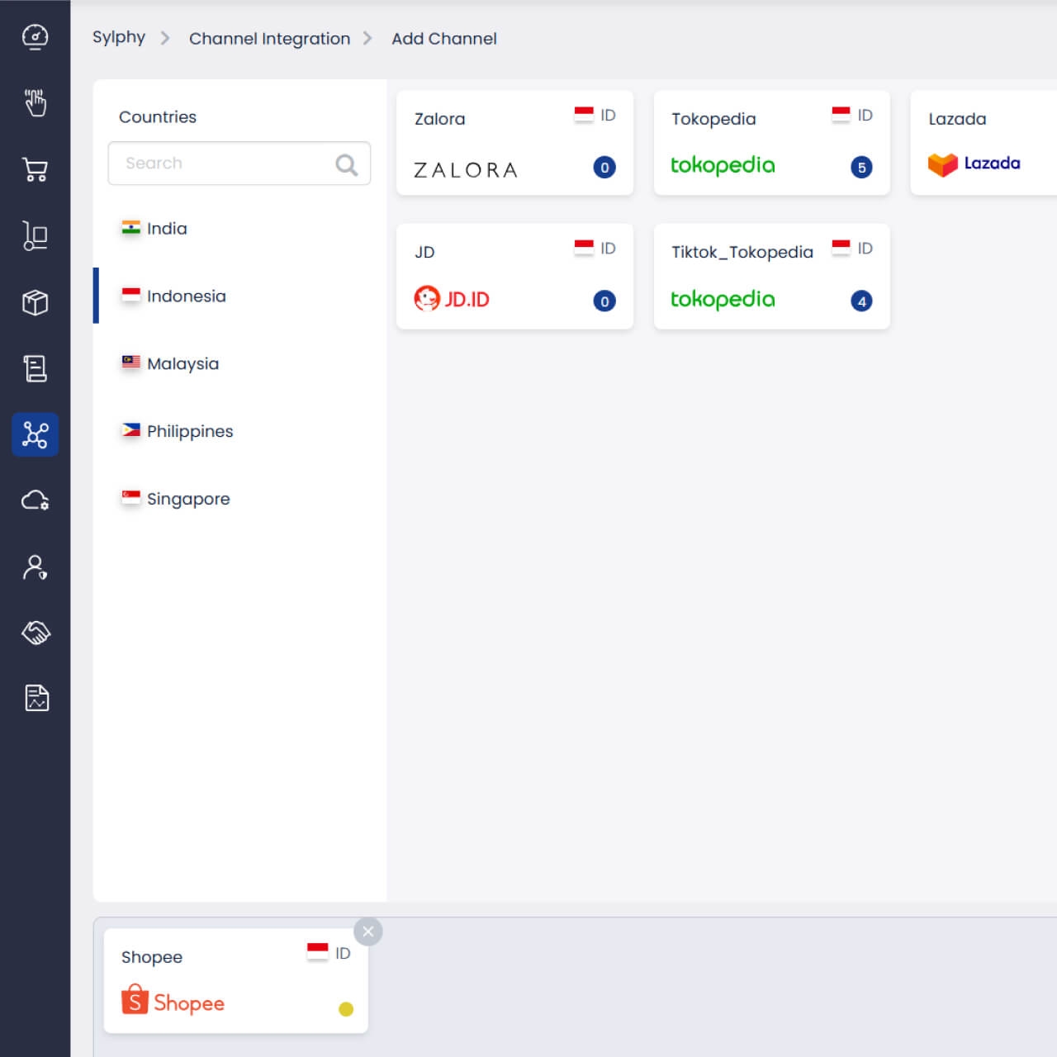Select the channel integration network icon
Image resolution: width=1057 pixels, height=1057 pixels.
point(35,434)
